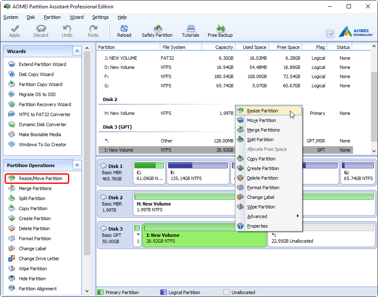Click the checkbox icon beside AOMEI logo
Viewport: 378px width, 297px height.
(x=330, y=33)
